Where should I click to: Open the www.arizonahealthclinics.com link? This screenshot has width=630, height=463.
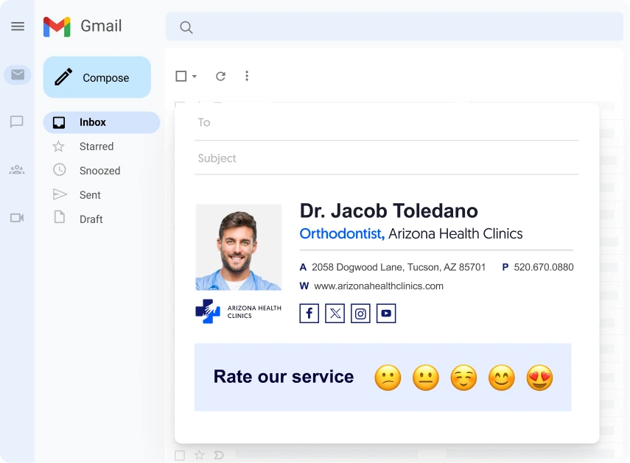(379, 286)
